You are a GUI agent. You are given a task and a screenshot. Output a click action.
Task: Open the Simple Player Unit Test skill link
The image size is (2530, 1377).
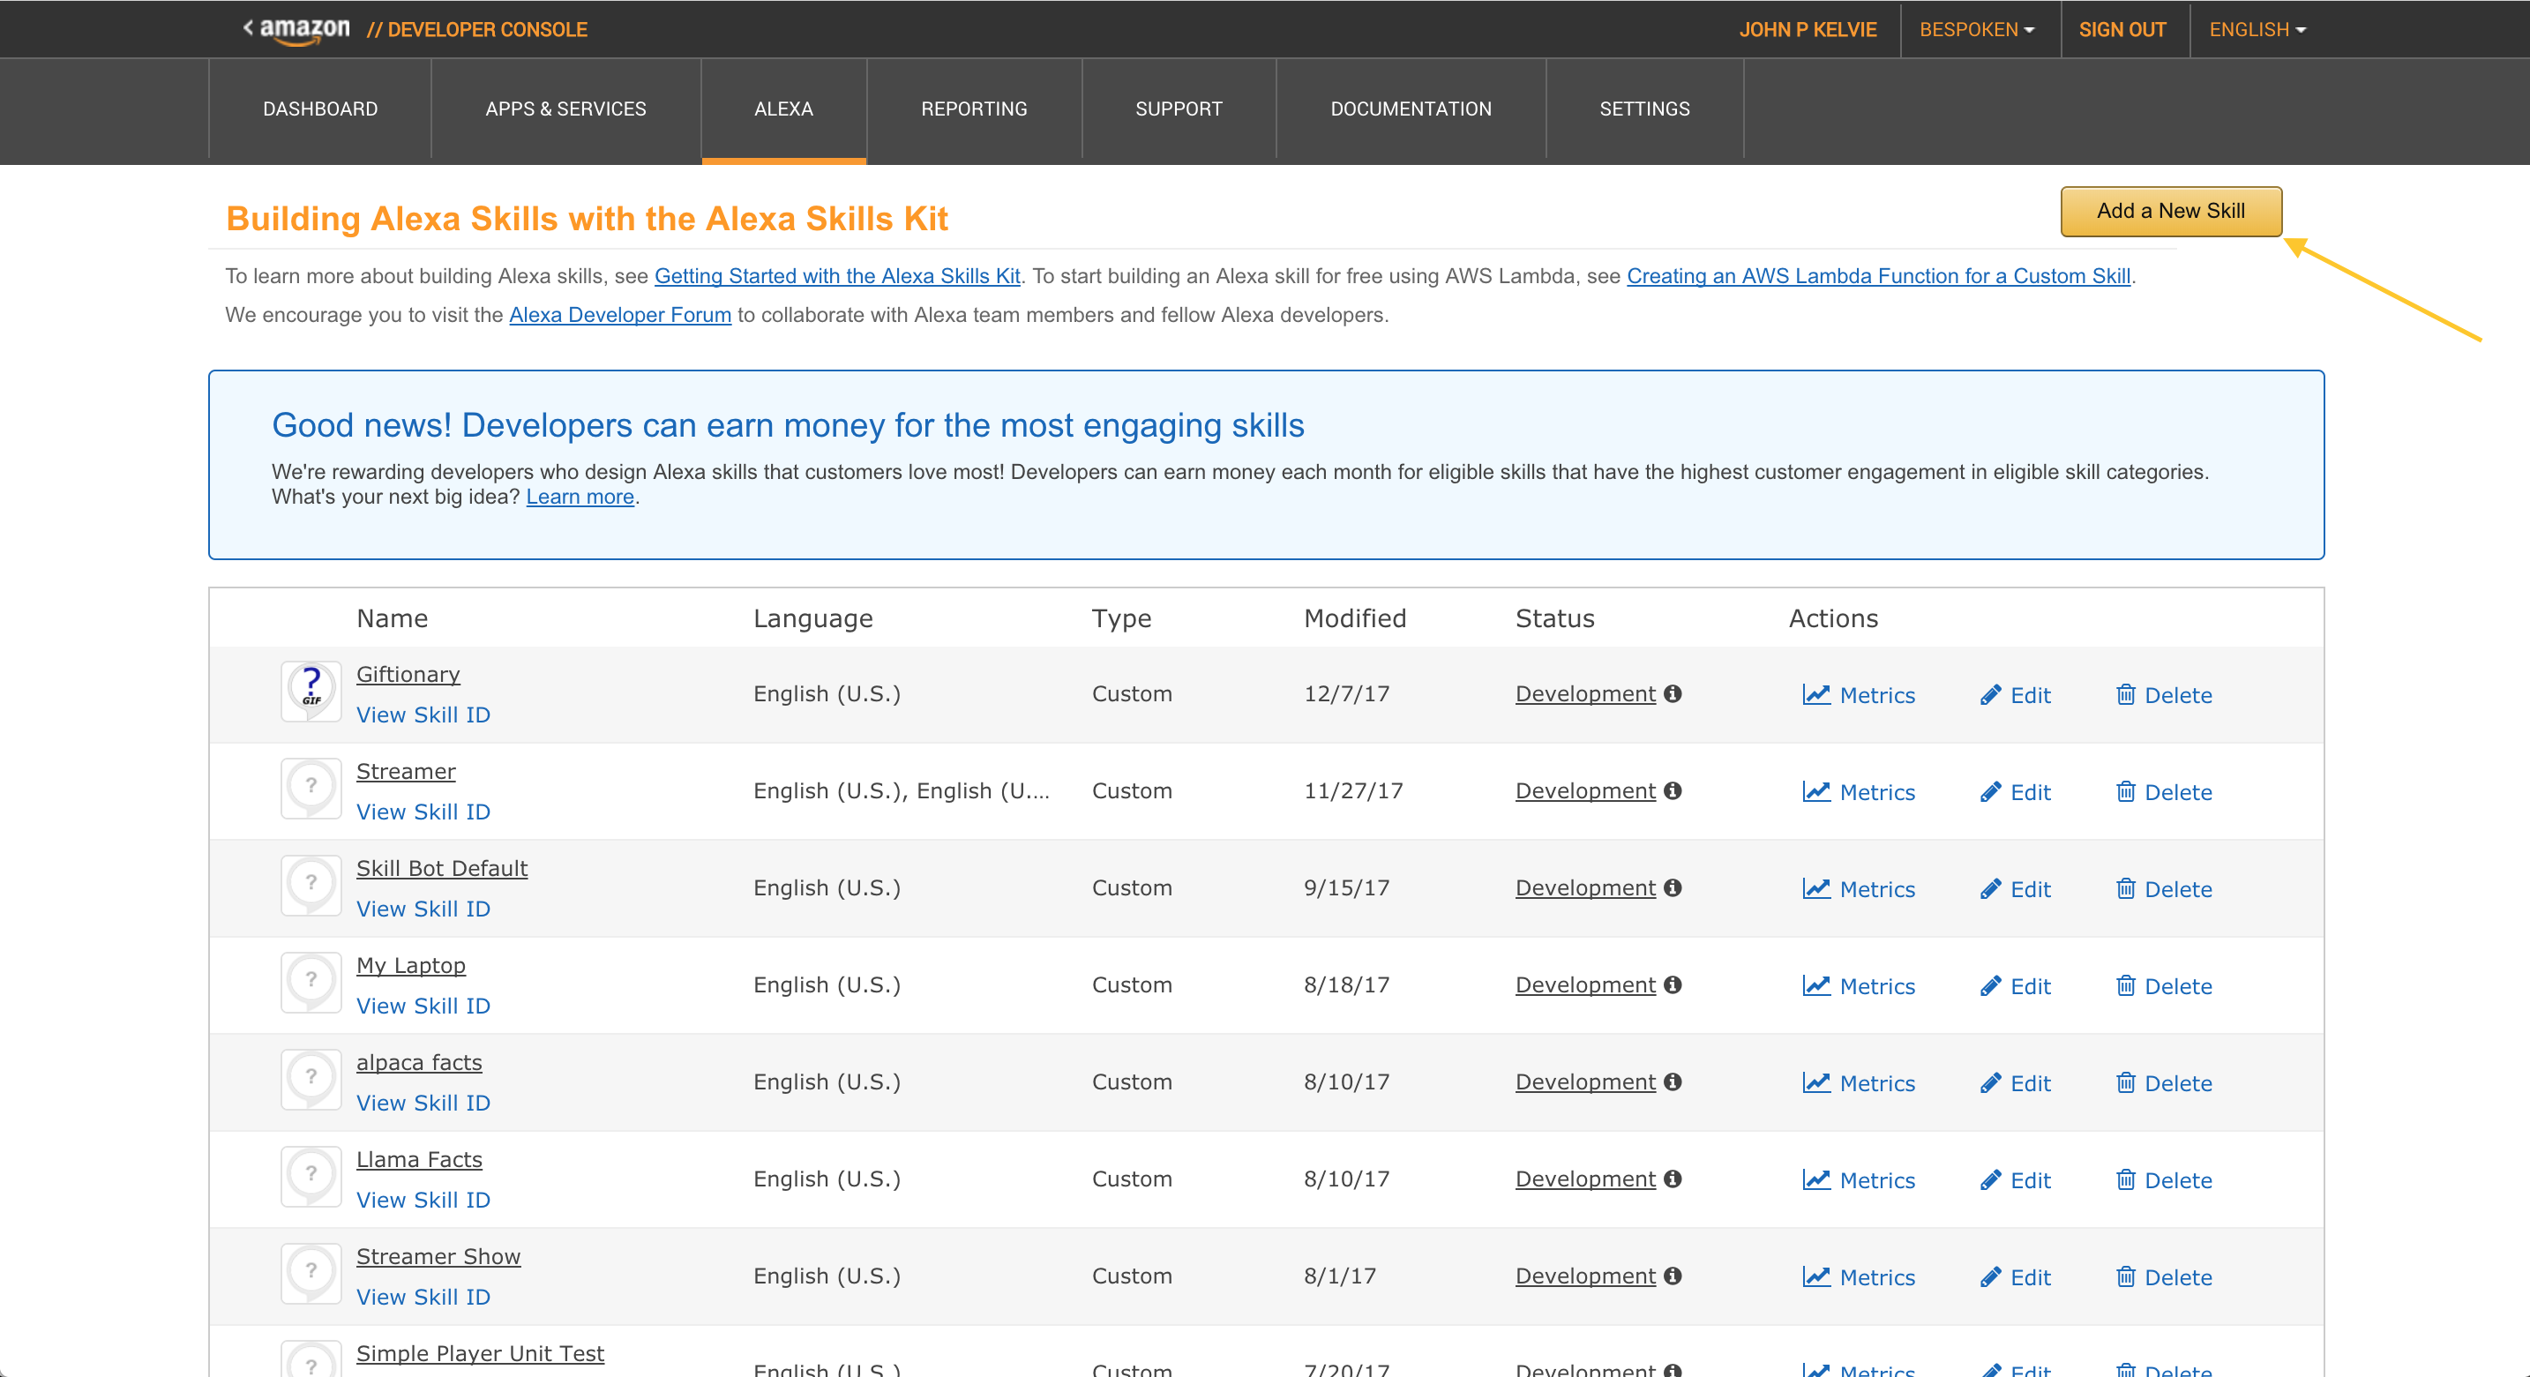click(x=480, y=1353)
